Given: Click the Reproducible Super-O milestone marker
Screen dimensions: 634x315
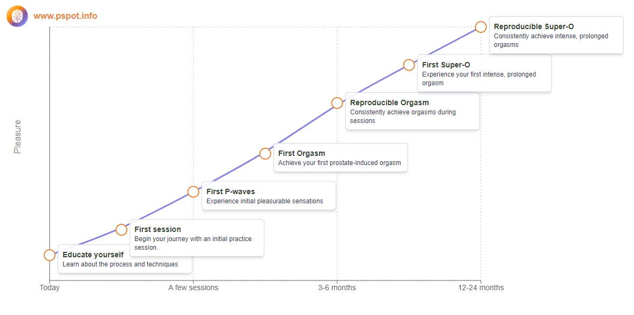Looking at the screenshot, I should [x=481, y=27].
